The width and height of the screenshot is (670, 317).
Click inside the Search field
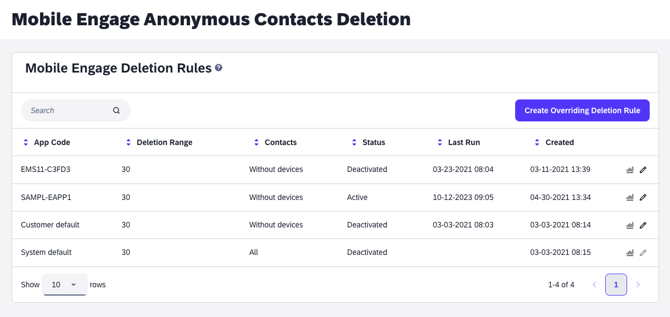coord(66,110)
